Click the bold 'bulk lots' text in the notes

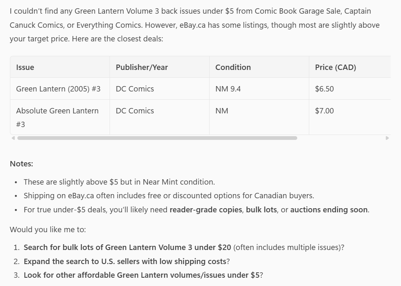click(261, 209)
